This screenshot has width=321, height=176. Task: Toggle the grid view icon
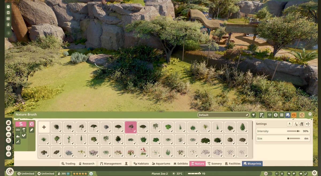[x=282, y=115]
